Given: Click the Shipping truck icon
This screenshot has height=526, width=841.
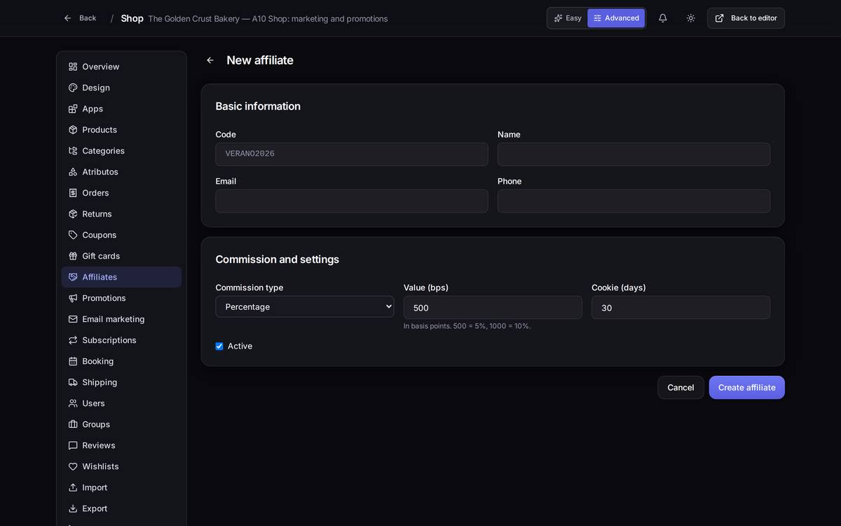Looking at the screenshot, I should (x=73, y=382).
